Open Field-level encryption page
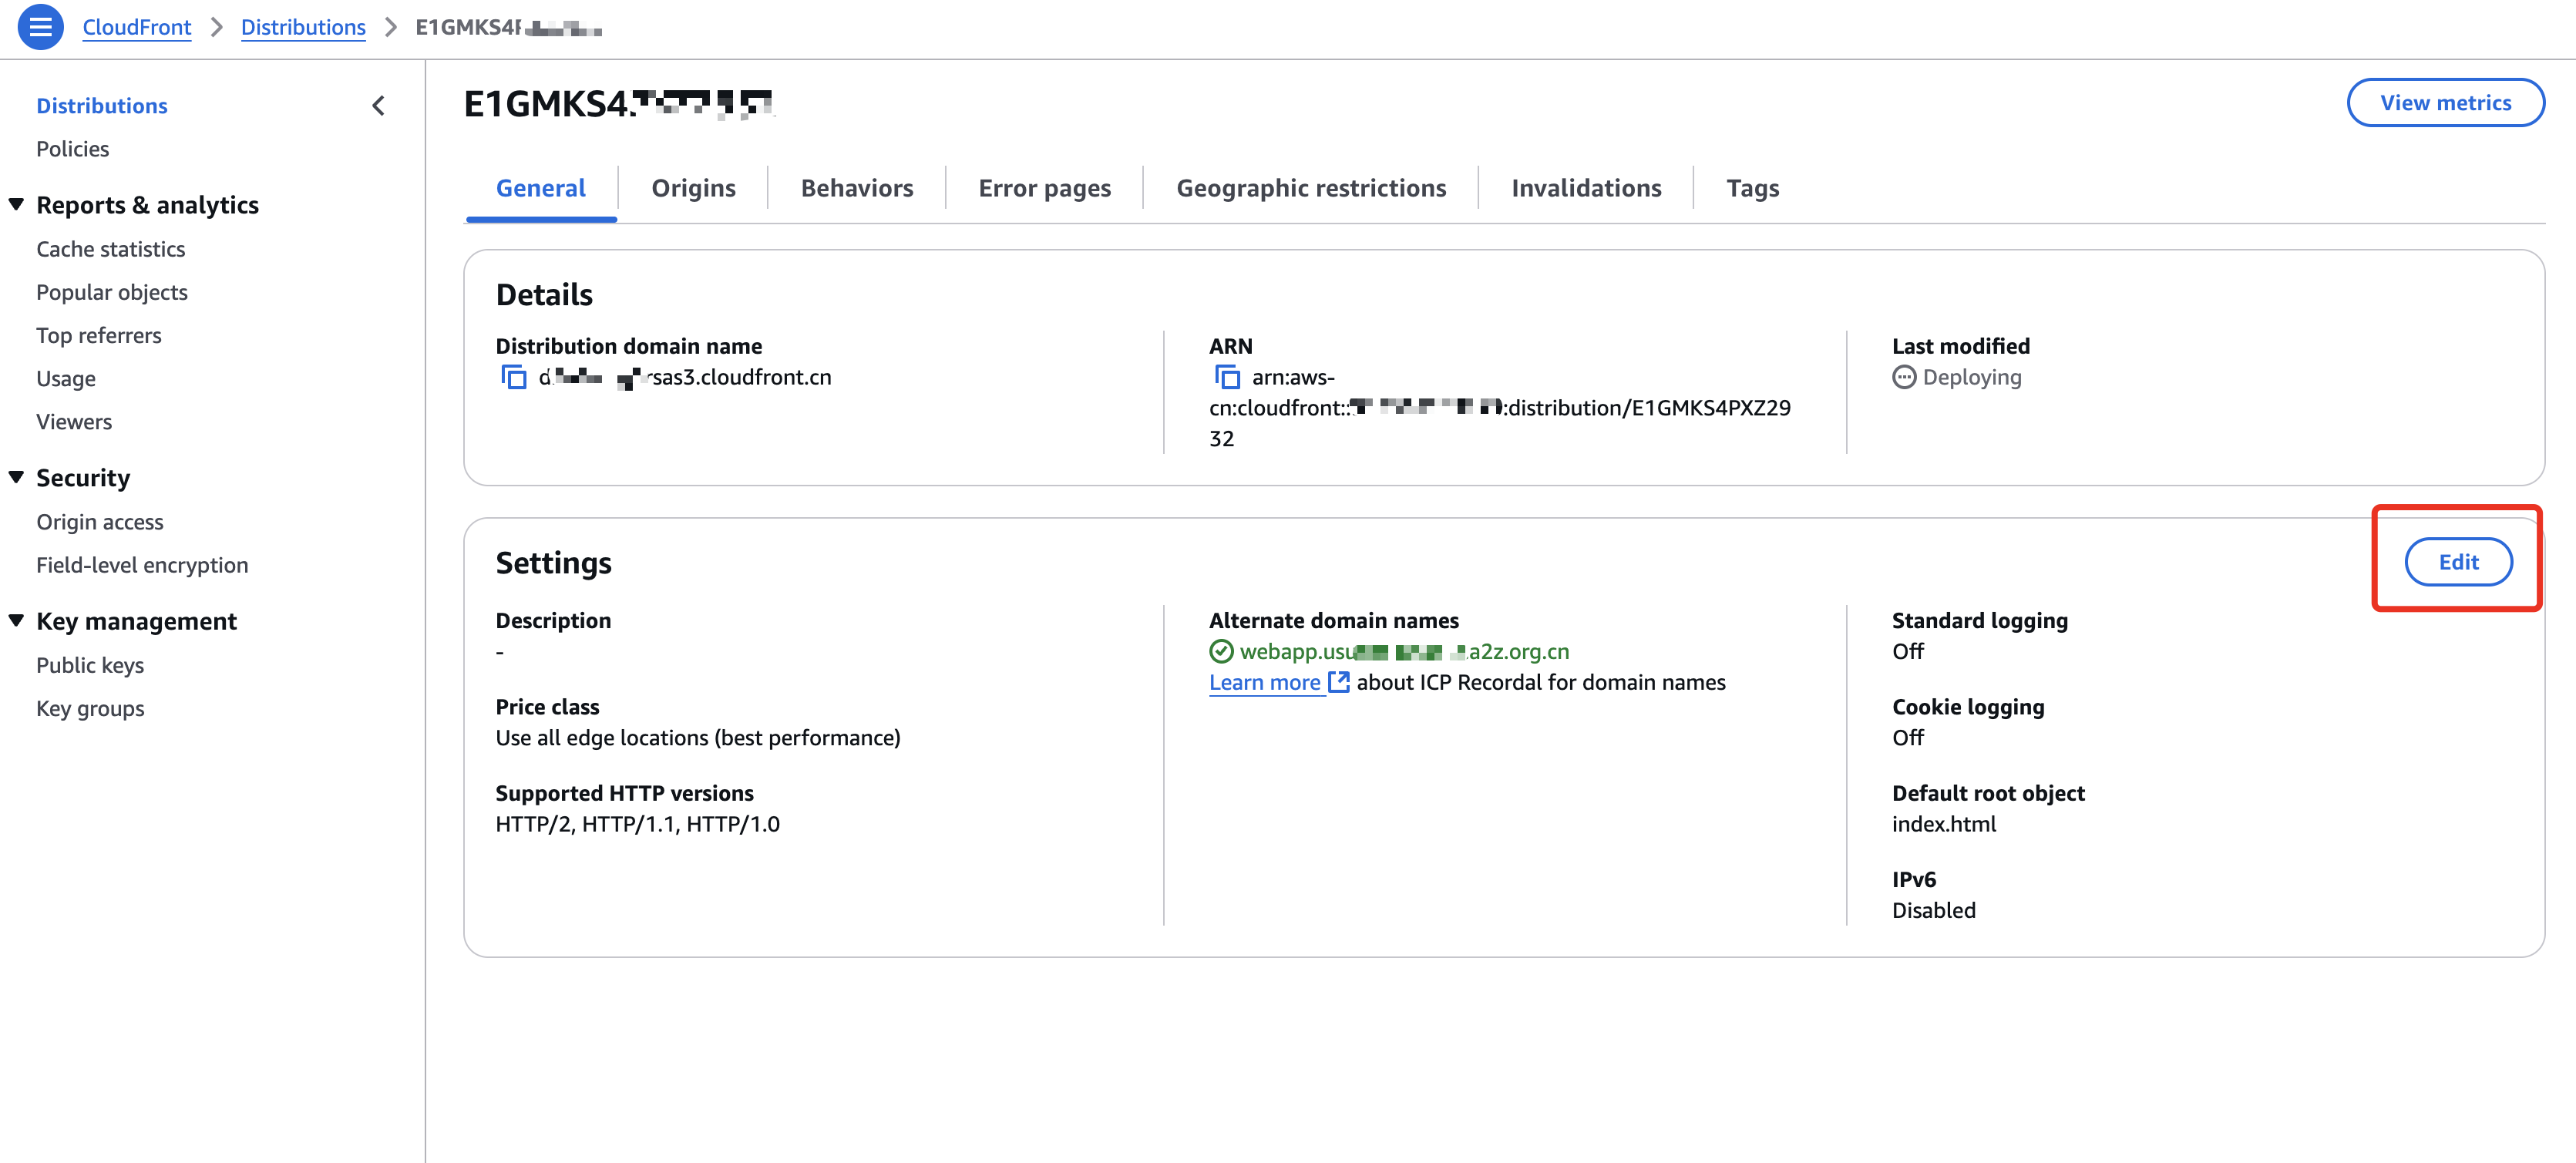Viewport: 2576px width, 1163px height. (142, 565)
